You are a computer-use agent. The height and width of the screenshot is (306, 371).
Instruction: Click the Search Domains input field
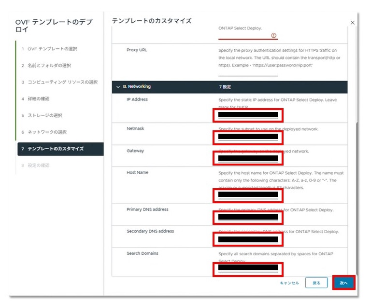[248, 268]
